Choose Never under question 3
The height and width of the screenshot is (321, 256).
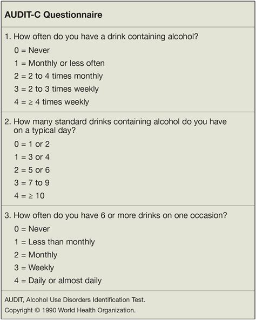click(32, 229)
